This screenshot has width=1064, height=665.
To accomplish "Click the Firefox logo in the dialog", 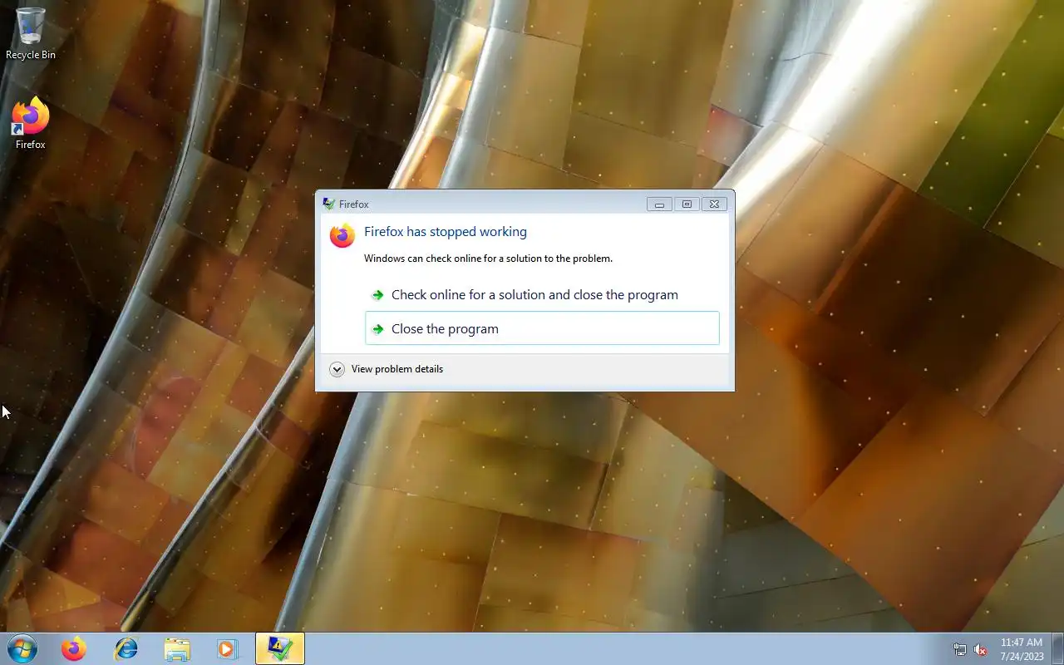I will 342,235.
